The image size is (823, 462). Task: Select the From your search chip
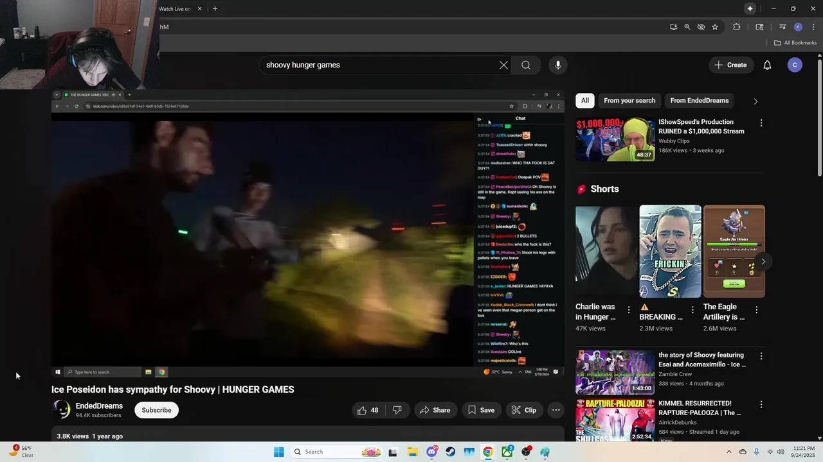[x=629, y=101]
